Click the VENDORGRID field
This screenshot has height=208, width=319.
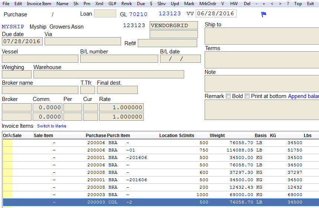tap(174, 25)
